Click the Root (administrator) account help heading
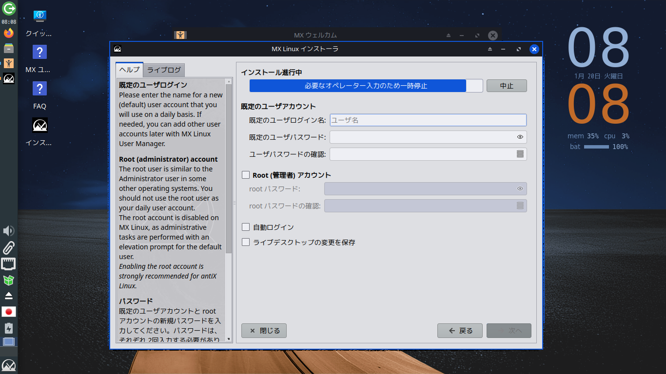Screen dimensions: 666x374 pos(168,159)
